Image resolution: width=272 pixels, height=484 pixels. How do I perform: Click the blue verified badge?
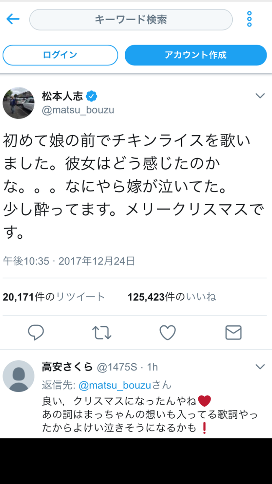tap(92, 96)
